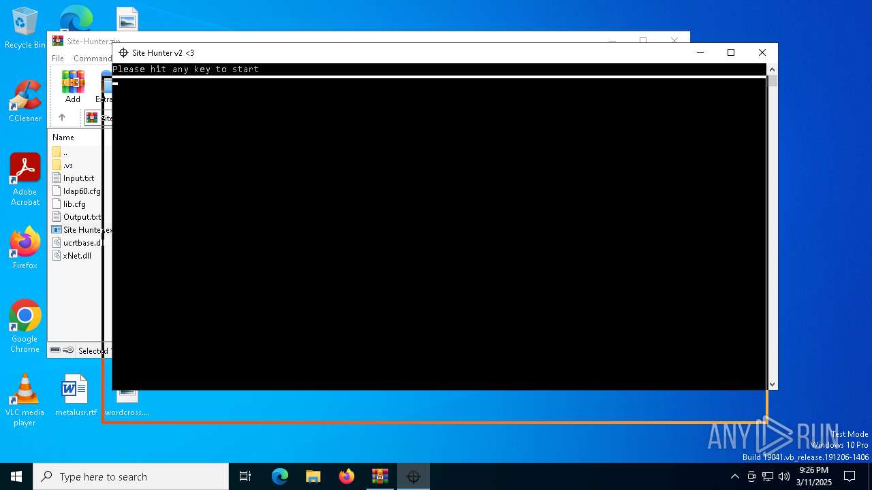Click the Name column header in WinRAR
872x490 pixels.
[63, 137]
